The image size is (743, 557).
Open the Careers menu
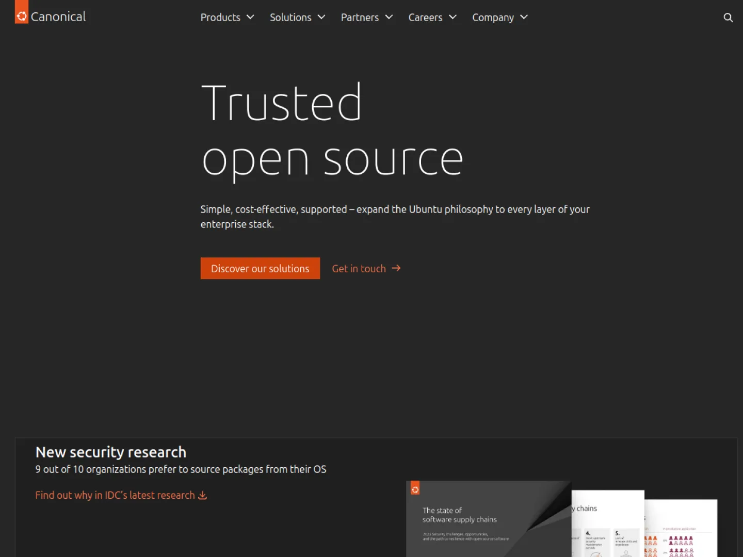tap(432, 18)
